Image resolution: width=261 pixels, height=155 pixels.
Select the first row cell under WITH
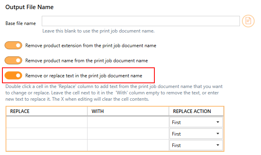click(128, 122)
